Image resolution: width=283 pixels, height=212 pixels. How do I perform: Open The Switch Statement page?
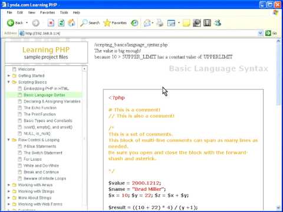click(x=43, y=153)
